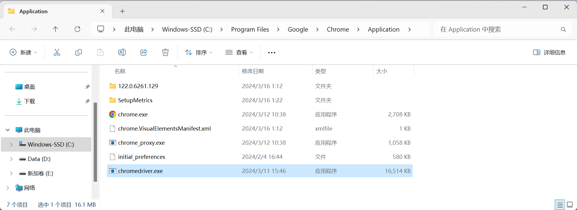Toggle the 详细信息 details pane
The width and height of the screenshot is (577, 210).
click(x=549, y=52)
